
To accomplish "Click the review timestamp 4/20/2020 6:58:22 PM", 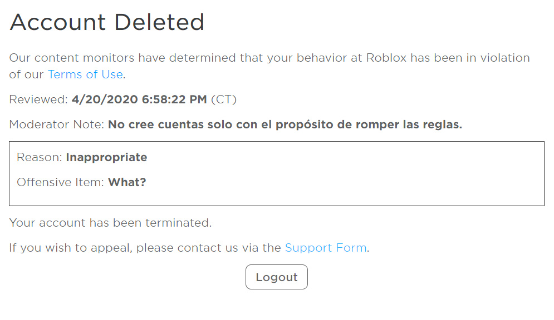I will pos(139,100).
